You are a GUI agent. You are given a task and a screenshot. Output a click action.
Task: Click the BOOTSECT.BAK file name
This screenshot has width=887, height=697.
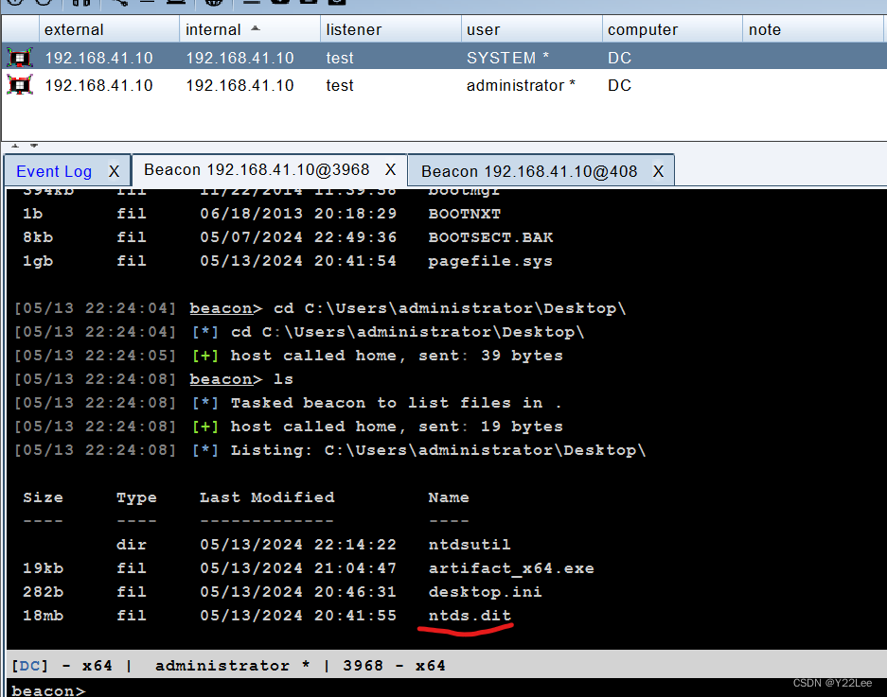click(490, 237)
